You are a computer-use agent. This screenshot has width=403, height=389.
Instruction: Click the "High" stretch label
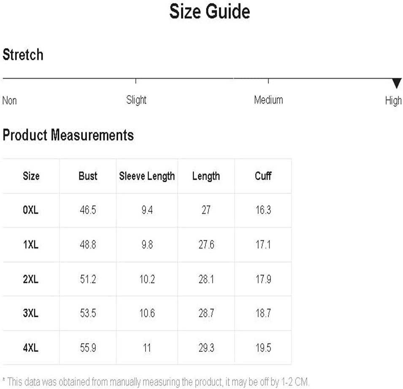click(393, 101)
